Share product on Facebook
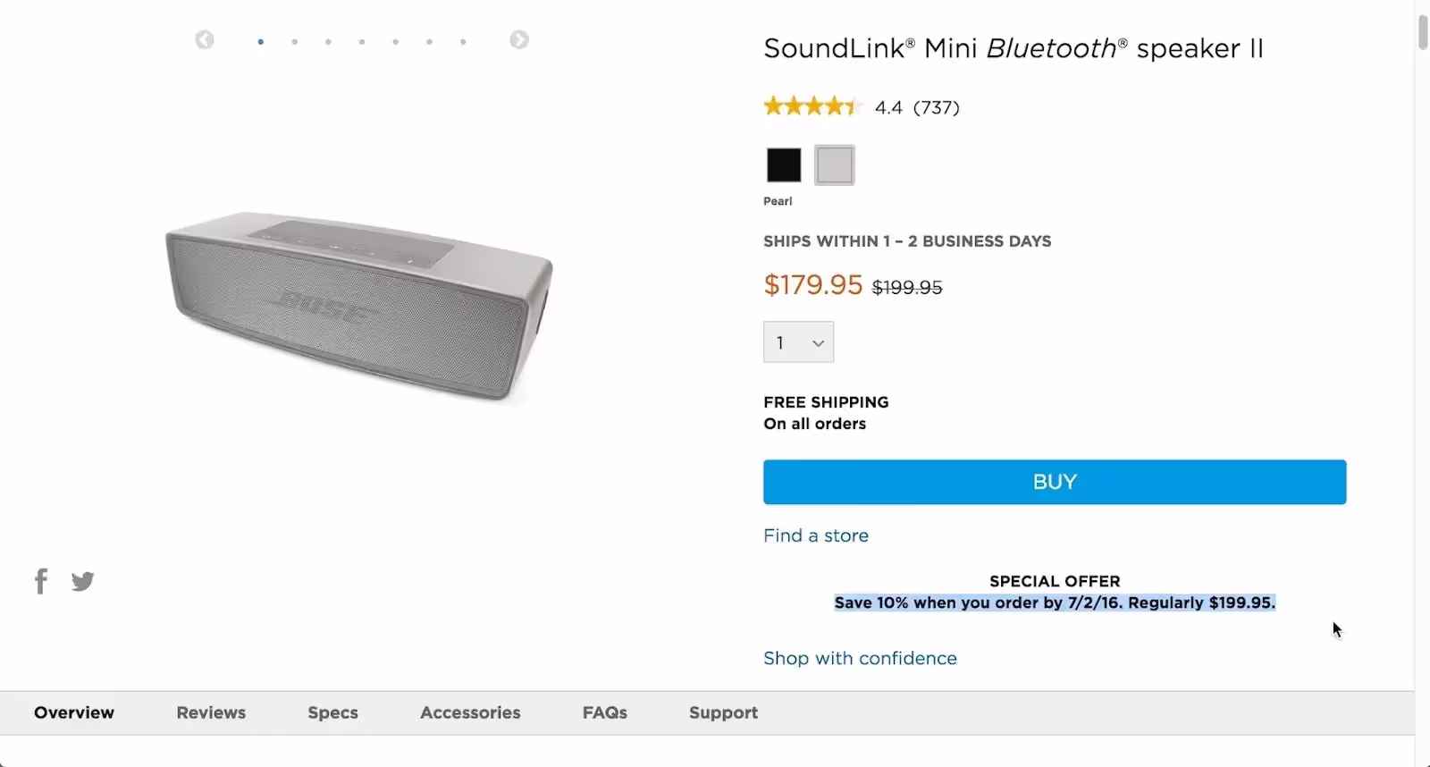 pyautogui.click(x=41, y=581)
